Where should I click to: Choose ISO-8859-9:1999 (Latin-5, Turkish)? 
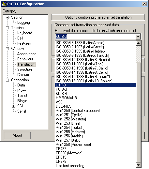point(96,55)
